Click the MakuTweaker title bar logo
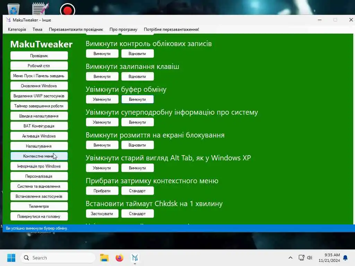Screen dimensions: 355x266 pos(8,20)
